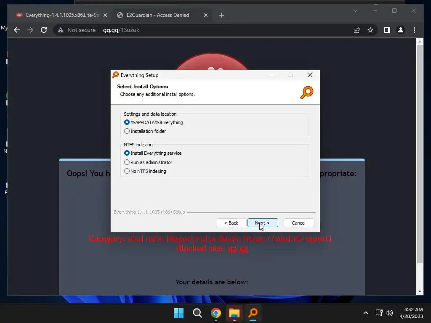The width and height of the screenshot is (431, 323).
Task: Open a new browser tab
Action: 221,15
